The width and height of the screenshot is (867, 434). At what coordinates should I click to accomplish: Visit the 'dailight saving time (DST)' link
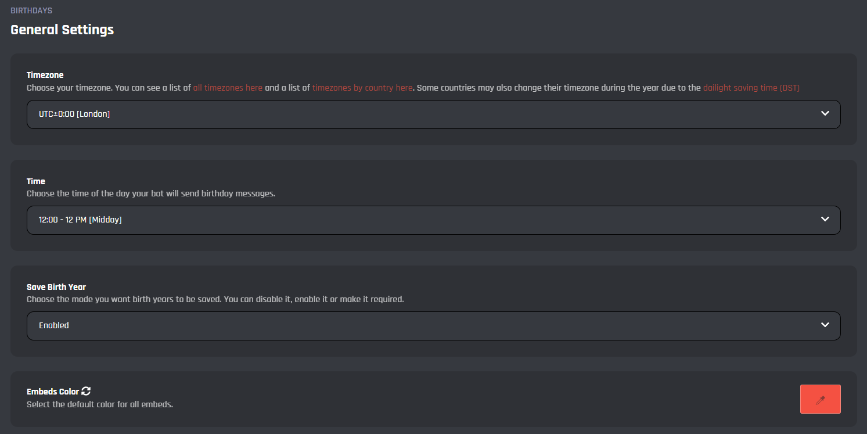click(751, 88)
